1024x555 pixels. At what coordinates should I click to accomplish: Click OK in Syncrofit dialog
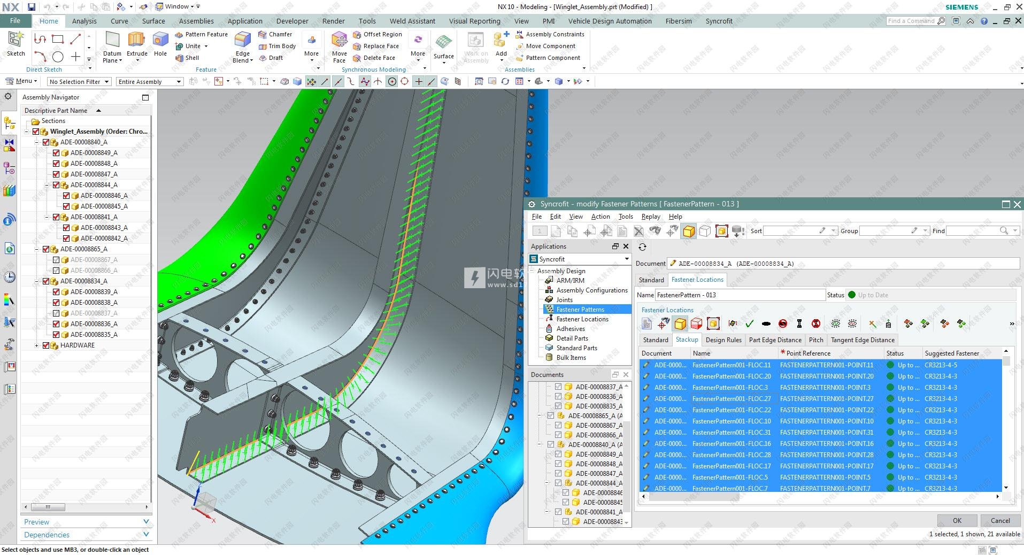pos(957,520)
